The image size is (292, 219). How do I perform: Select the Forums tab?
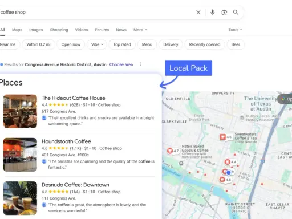[102, 30]
